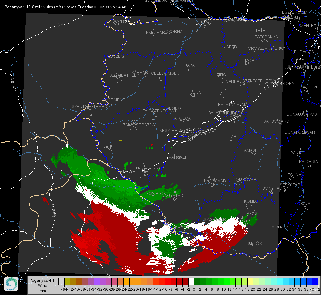Click the LENTI city label
This screenshot has height=295, width=321.
[109, 147]
